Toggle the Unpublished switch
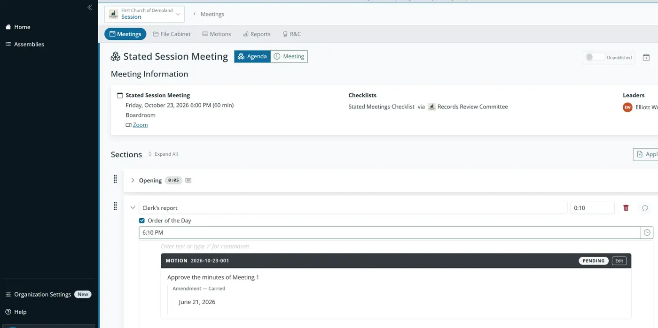 pyautogui.click(x=595, y=57)
